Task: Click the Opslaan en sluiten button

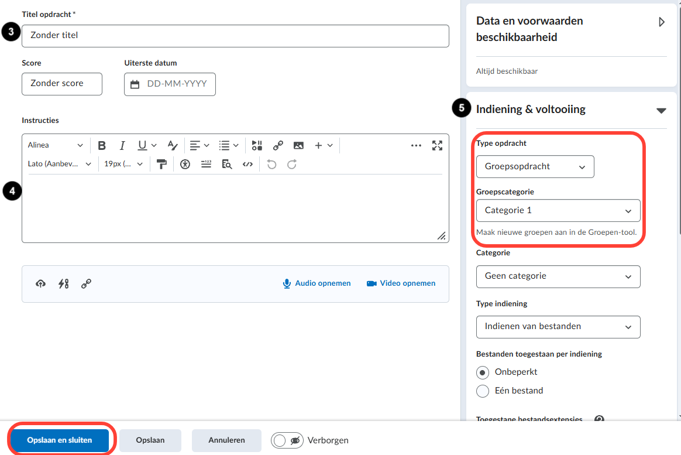Action: [x=60, y=440]
